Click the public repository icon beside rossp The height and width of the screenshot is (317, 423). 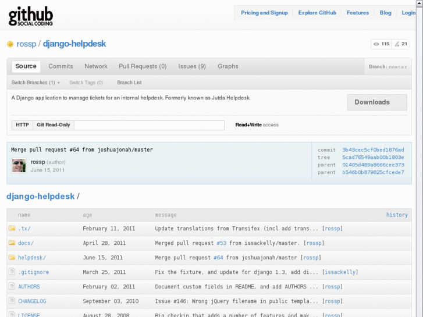tap(10, 44)
